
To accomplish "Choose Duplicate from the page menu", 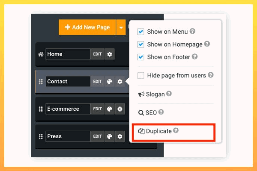I will 155,131.
